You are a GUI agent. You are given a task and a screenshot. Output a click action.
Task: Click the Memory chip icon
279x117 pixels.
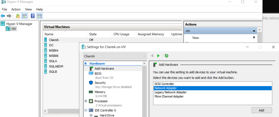tap(91, 92)
